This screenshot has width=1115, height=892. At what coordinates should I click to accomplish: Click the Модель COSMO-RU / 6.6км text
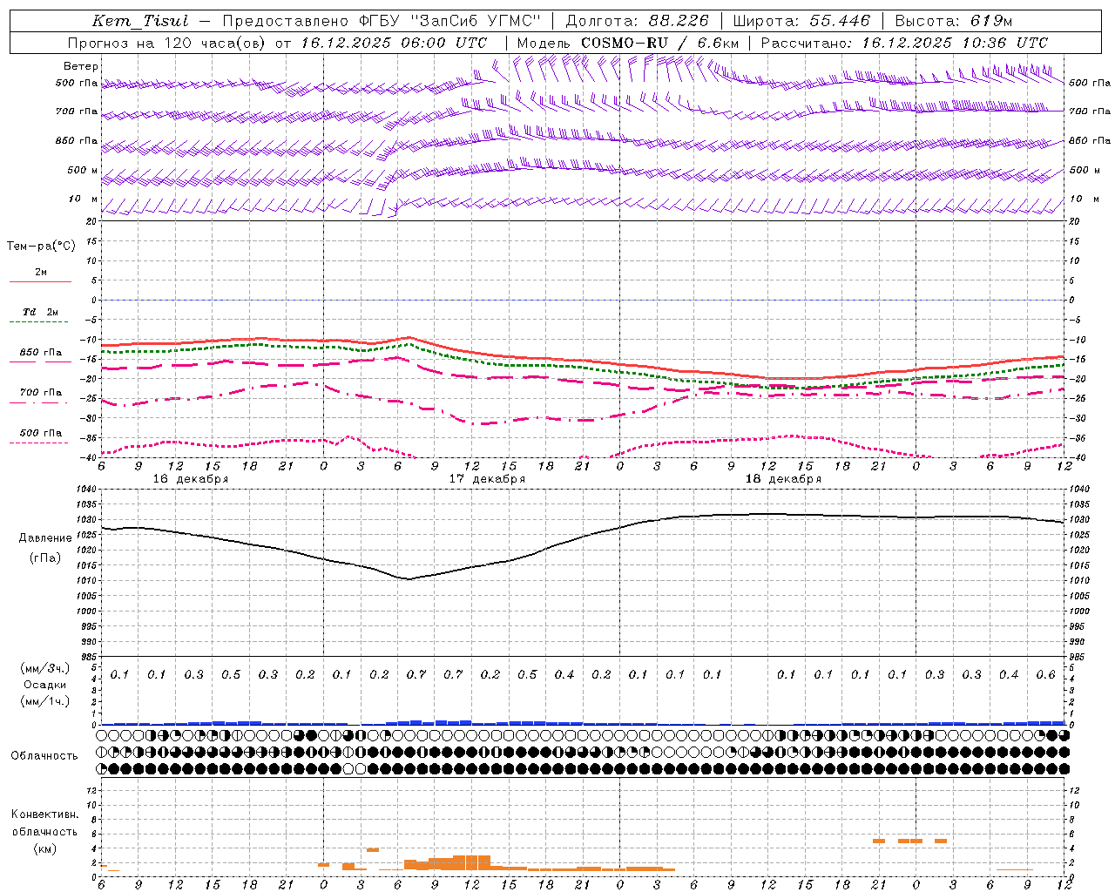point(628,43)
